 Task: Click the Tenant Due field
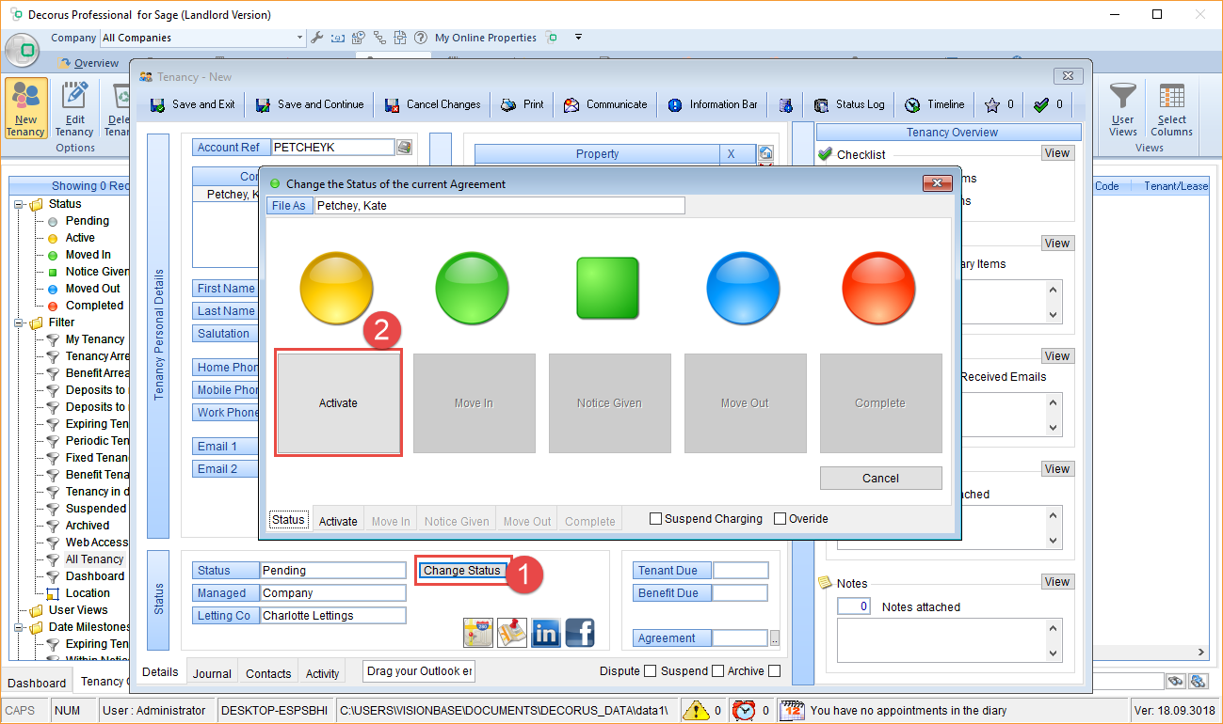pos(740,571)
